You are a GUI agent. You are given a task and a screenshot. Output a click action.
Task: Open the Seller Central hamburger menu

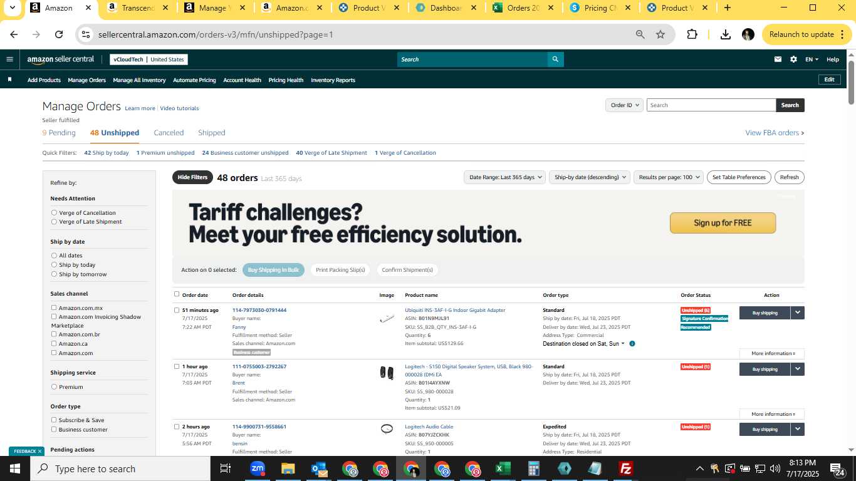pos(9,59)
